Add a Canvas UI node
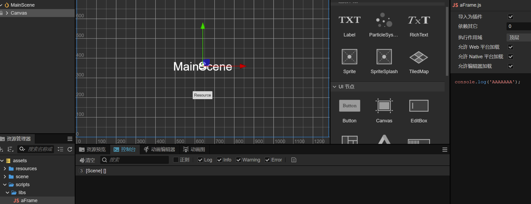The image size is (531, 204). [x=384, y=111]
